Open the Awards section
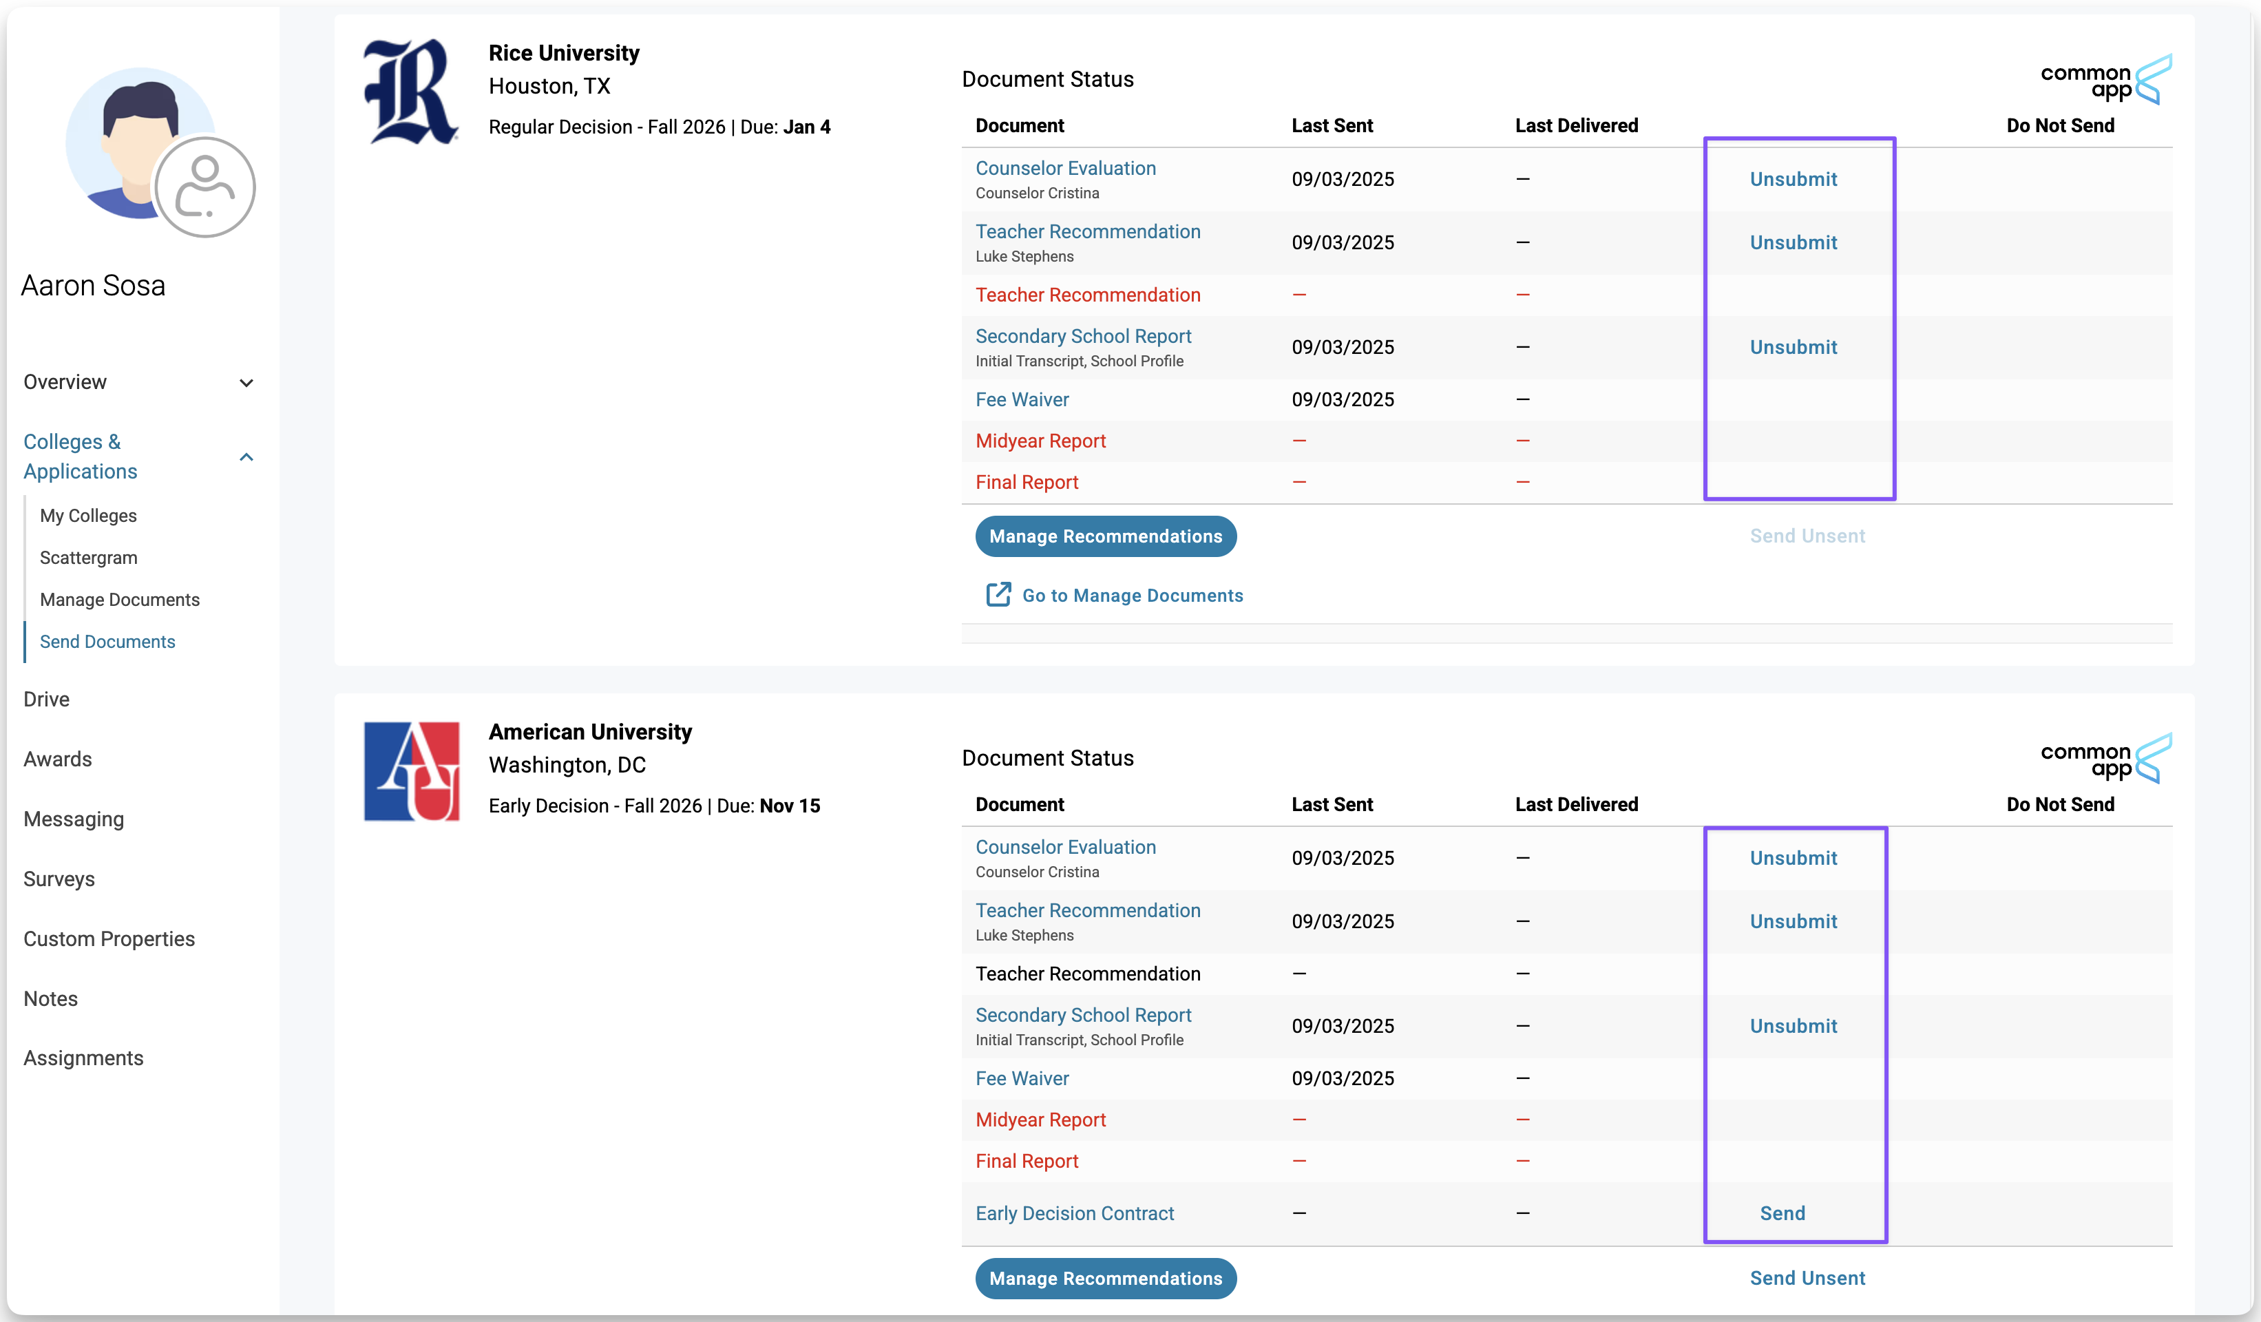The width and height of the screenshot is (2261, 1322). click(57, 759)
